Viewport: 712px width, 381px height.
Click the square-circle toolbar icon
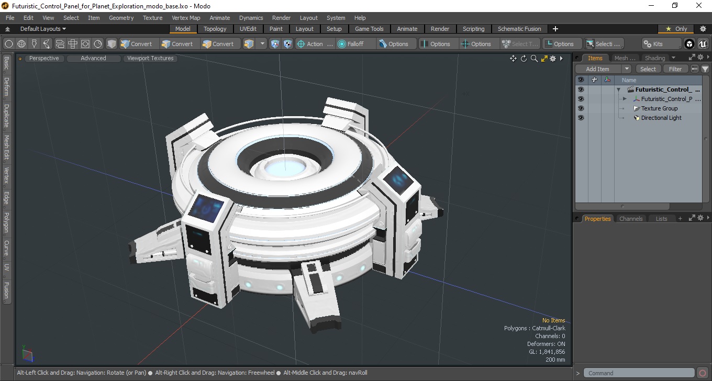click(85, 44)
